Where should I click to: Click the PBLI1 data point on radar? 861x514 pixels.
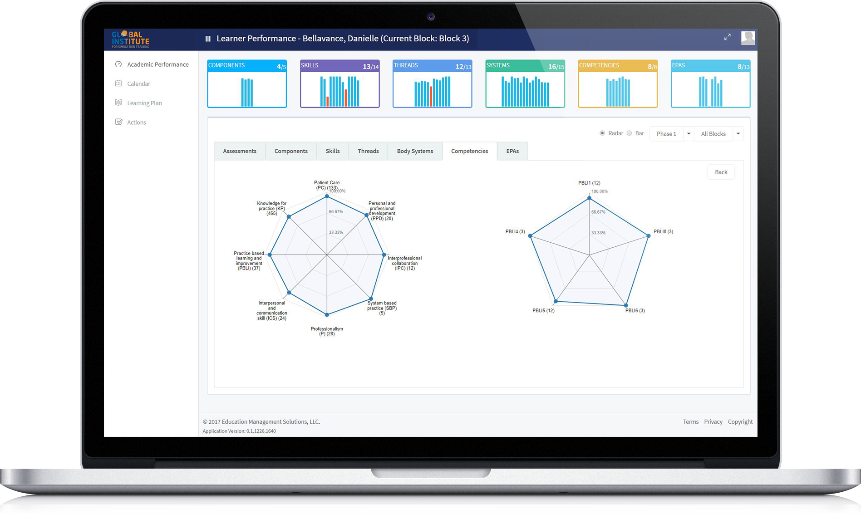[589, 198]
